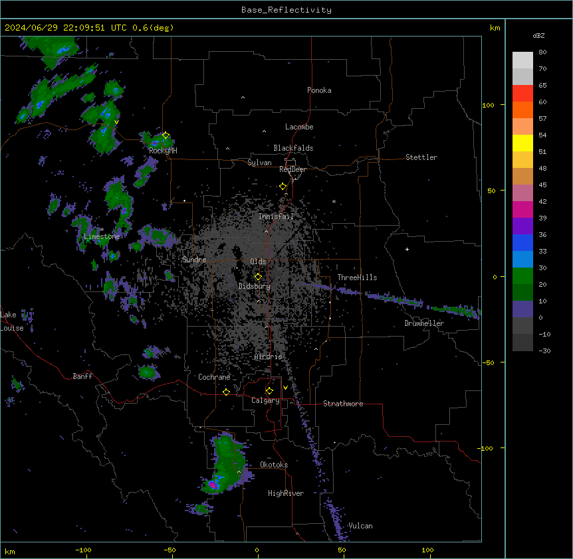Click white plus marker north of Drumheller
Image resolution: width=573 pixels, height=559 pixels.
tap(407, 249)
